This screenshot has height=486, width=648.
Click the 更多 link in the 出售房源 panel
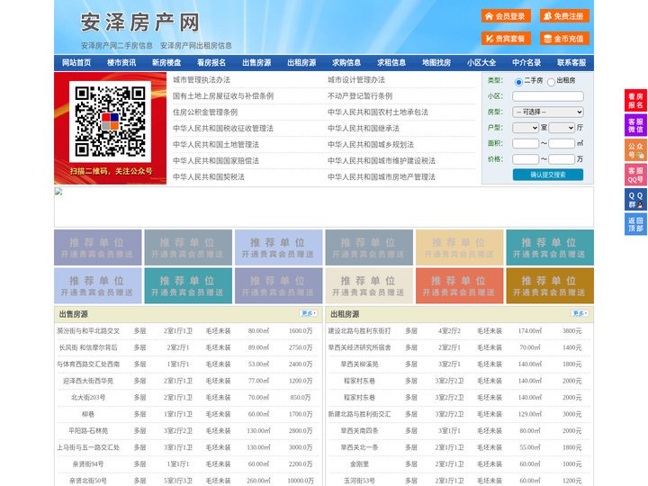tap(309, 314)
